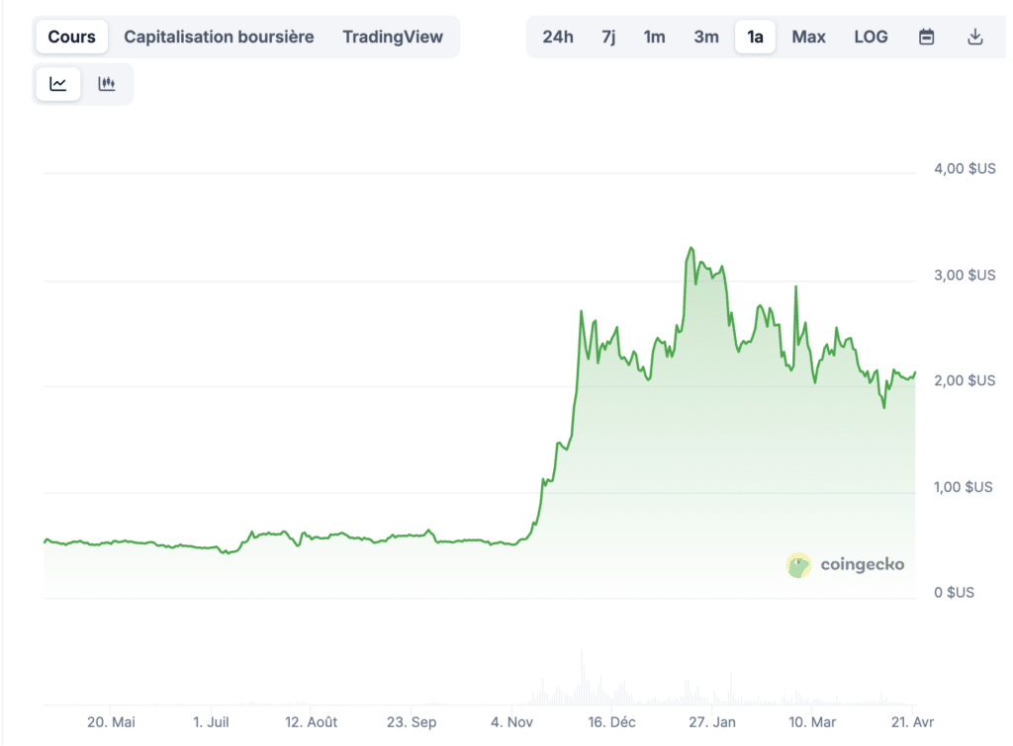The width and height of the screenshot is (1013, 746).
Task: Set time range to 24h
Action: [558, 37]
